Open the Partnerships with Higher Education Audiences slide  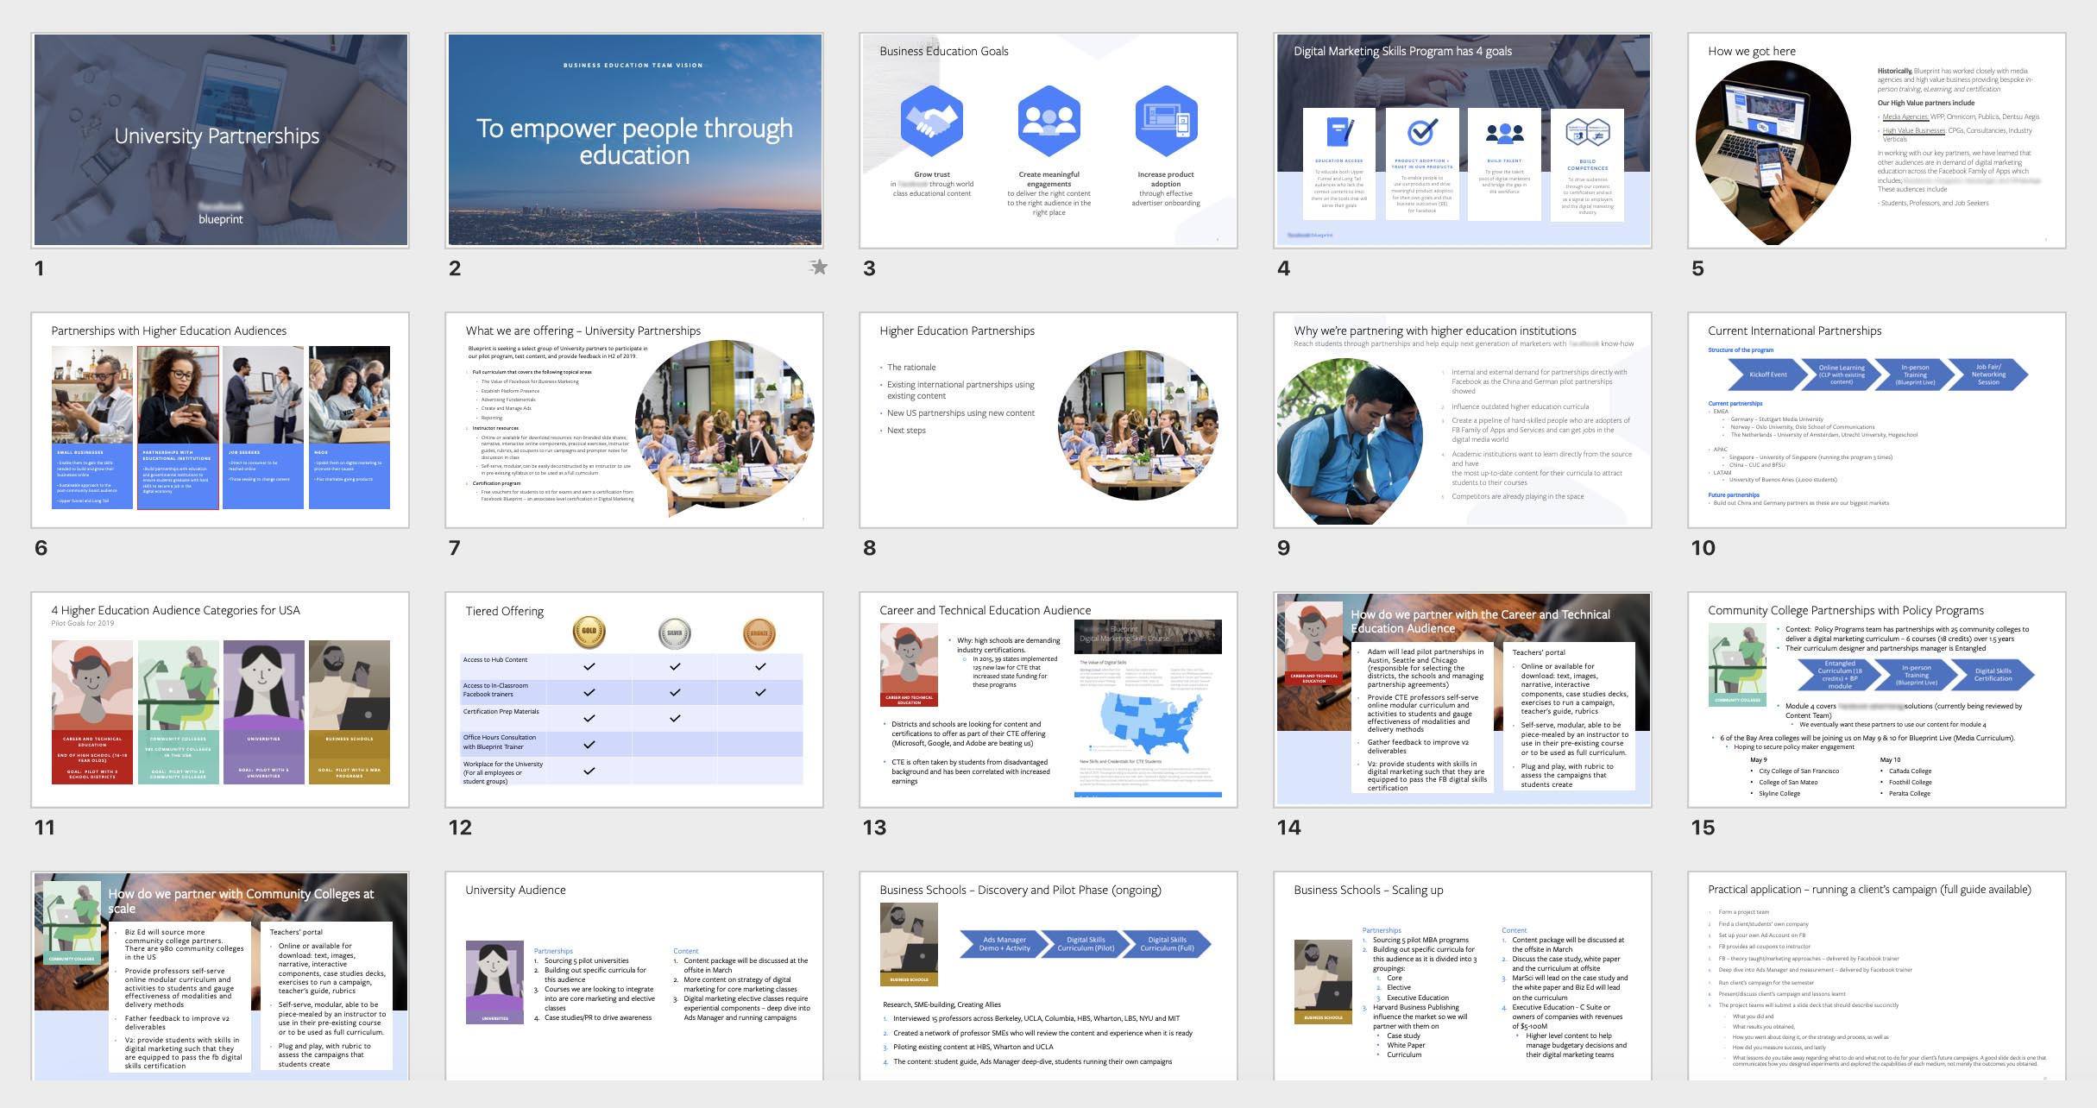[220, 419]
